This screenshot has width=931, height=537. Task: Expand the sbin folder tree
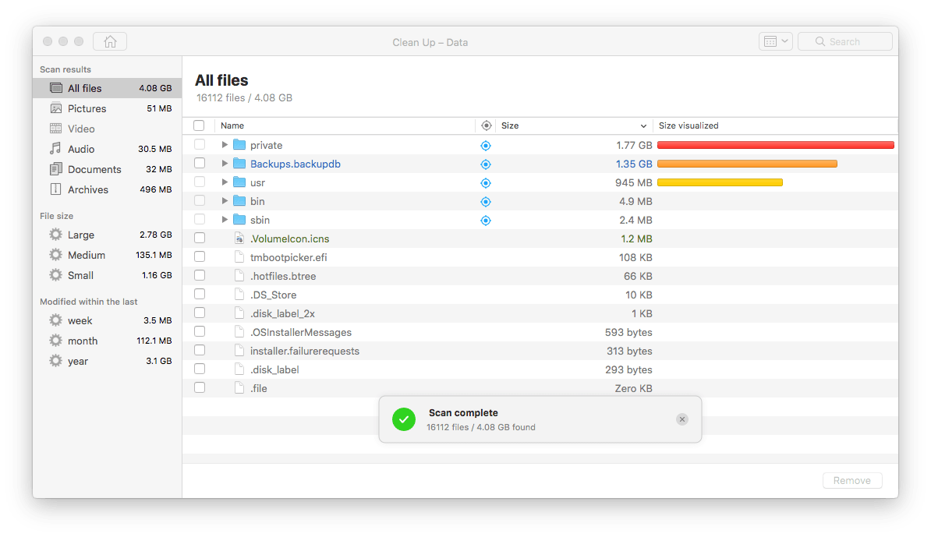click(x=225, y=220)
